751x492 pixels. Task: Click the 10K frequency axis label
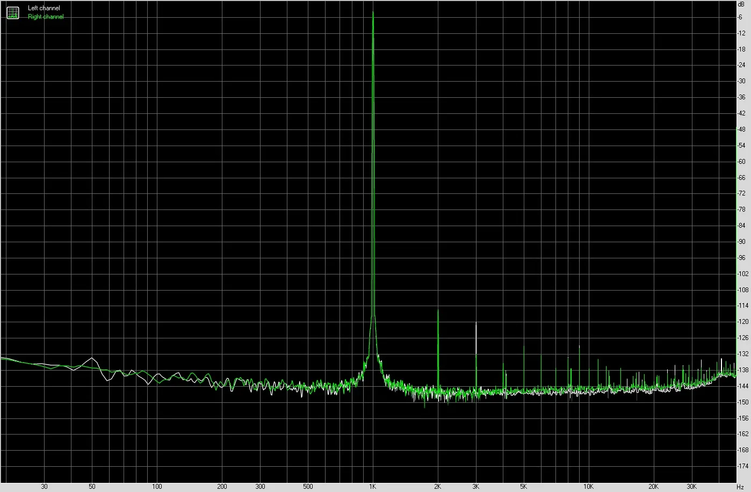[x=589, y=487]
